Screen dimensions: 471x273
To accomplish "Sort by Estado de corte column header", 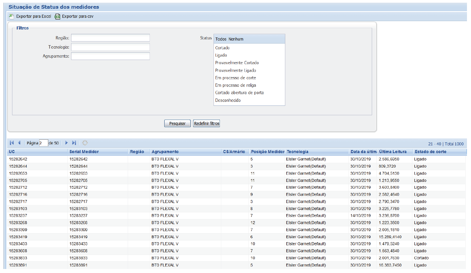I will (430, 152).
